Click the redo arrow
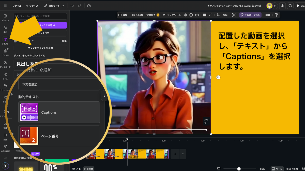The width and height of the screenshot is (305, 171). point(80,6)
